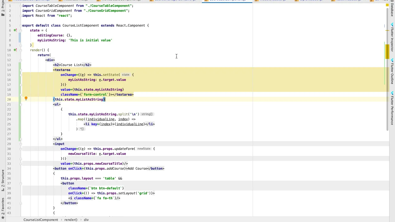Click 'individualLine' parameter on line 24
The width and height of the screenshot is (395, 222).
pos(101,119)
